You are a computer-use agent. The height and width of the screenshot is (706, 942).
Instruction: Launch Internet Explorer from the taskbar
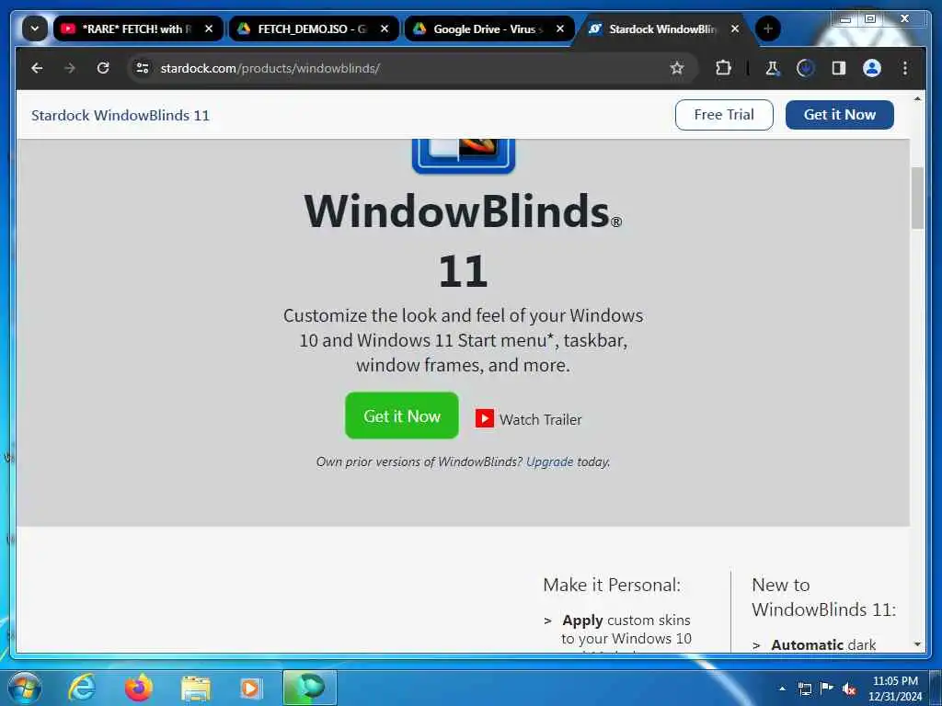[81, 688]
